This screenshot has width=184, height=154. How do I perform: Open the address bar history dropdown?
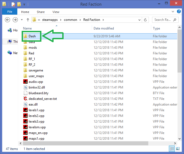point(140,20)
